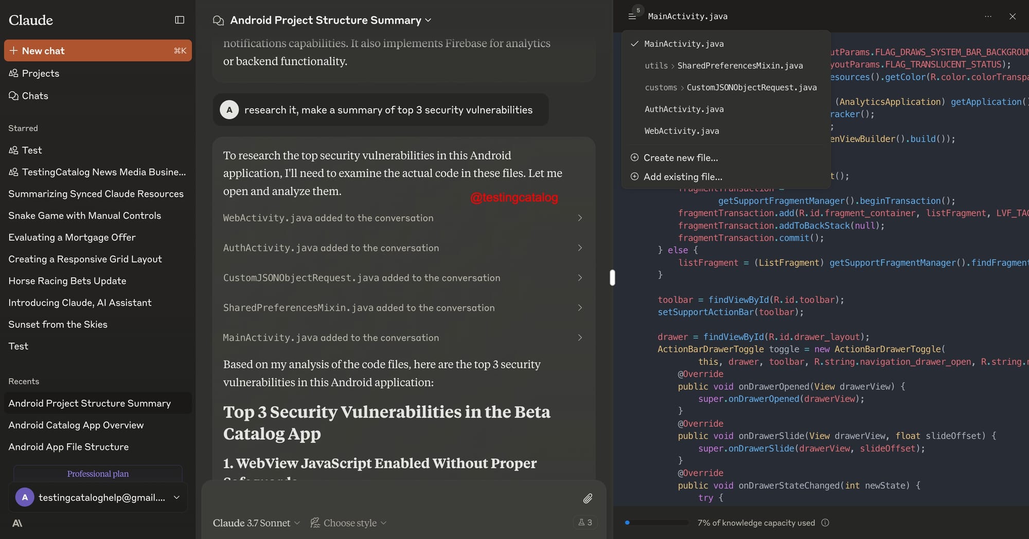Open Android Catalog App Overview chat
This screenshot has height=539, width=1029.
click(76, 425)
